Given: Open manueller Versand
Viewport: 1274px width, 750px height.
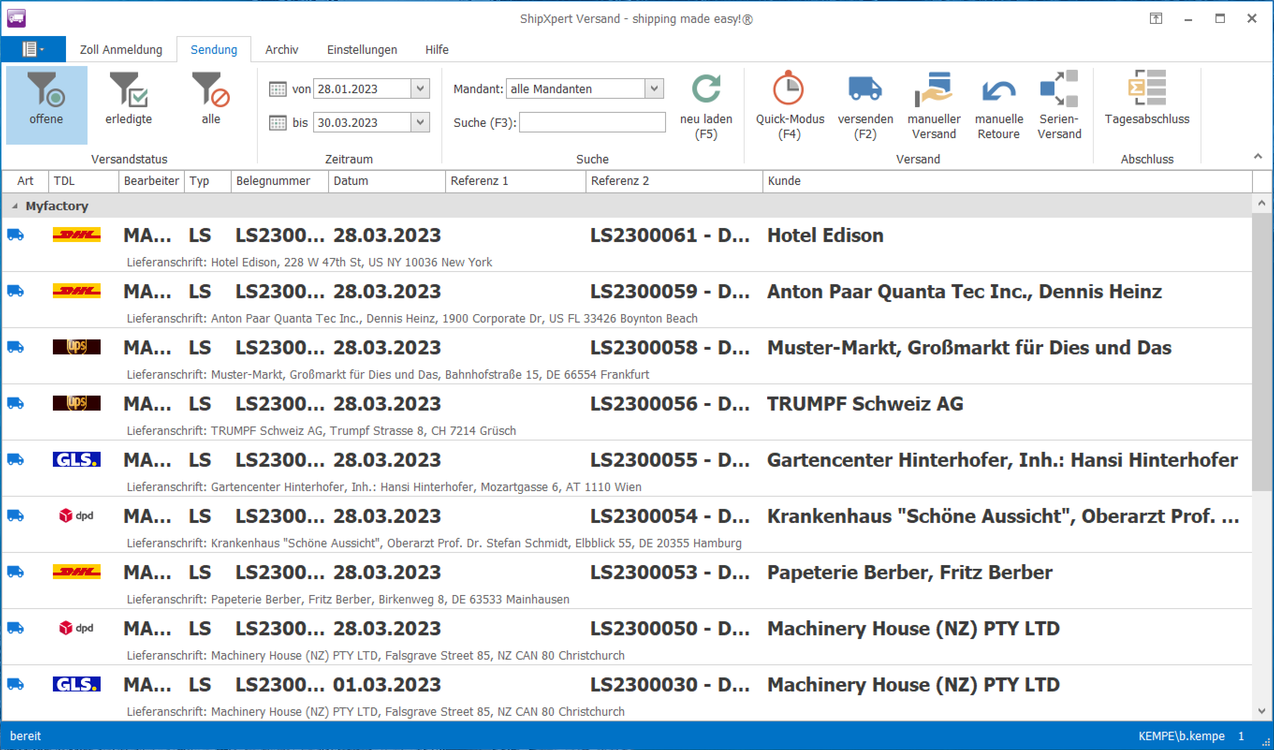Looking at the screenshot, I should coord(933,89).
